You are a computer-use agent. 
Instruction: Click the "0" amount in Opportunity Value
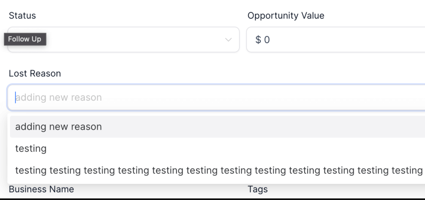(267, 40)
